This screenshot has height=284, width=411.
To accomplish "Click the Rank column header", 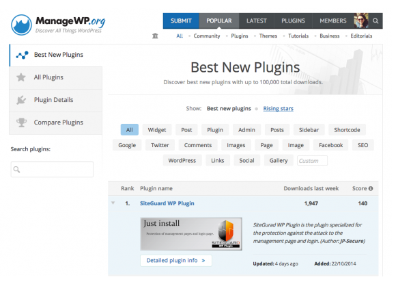I will (x=128, y=188).
